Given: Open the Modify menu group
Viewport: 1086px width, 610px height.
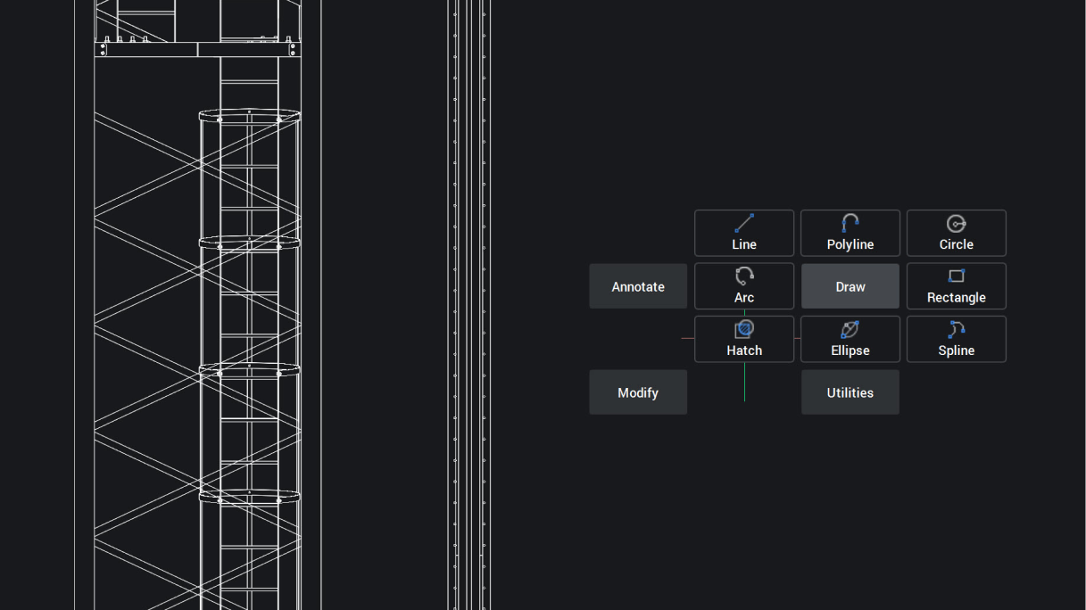Looking at the screenshot, I should (x=638, y=392).
